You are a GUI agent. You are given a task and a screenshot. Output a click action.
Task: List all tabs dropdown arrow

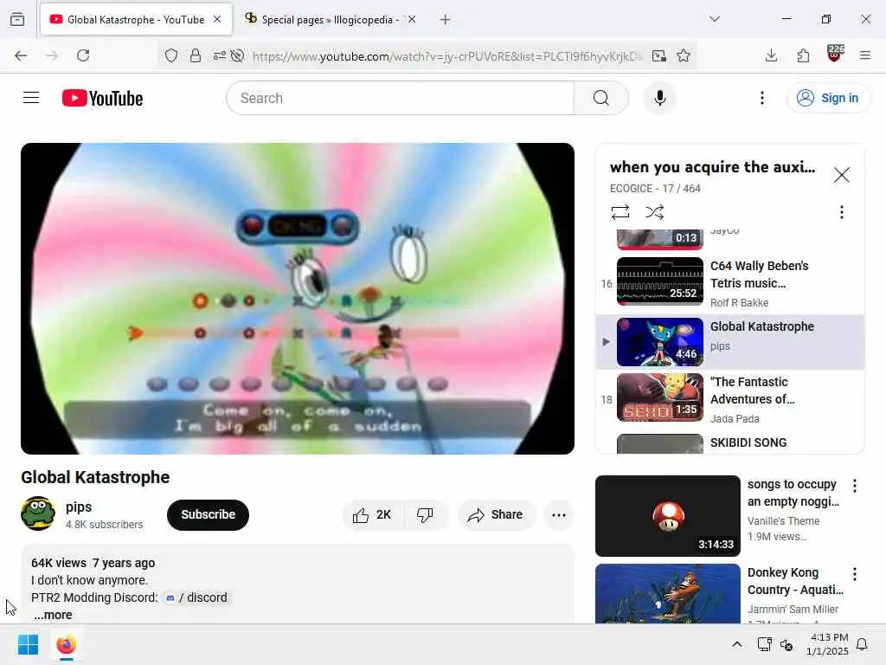714,19
